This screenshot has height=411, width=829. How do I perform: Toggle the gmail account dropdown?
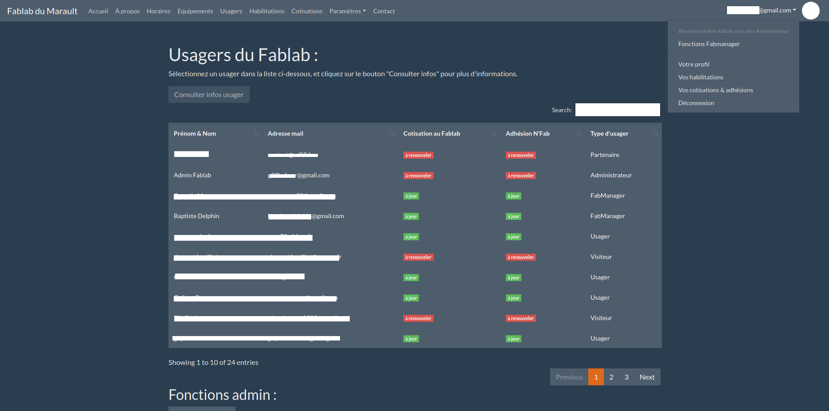pyautogui.click(x=761, y=10)
